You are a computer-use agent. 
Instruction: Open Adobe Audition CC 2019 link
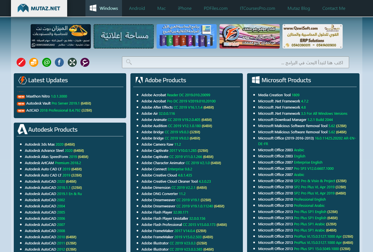click(177, 126)
